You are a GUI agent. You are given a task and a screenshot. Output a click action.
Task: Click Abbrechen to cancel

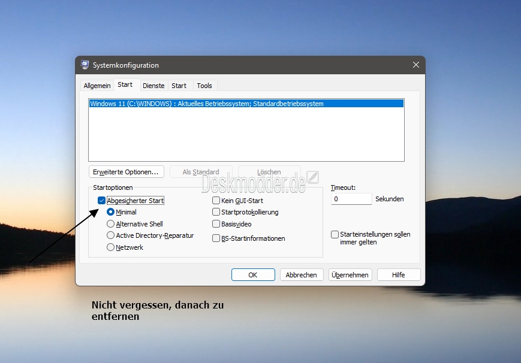[302, 275]
